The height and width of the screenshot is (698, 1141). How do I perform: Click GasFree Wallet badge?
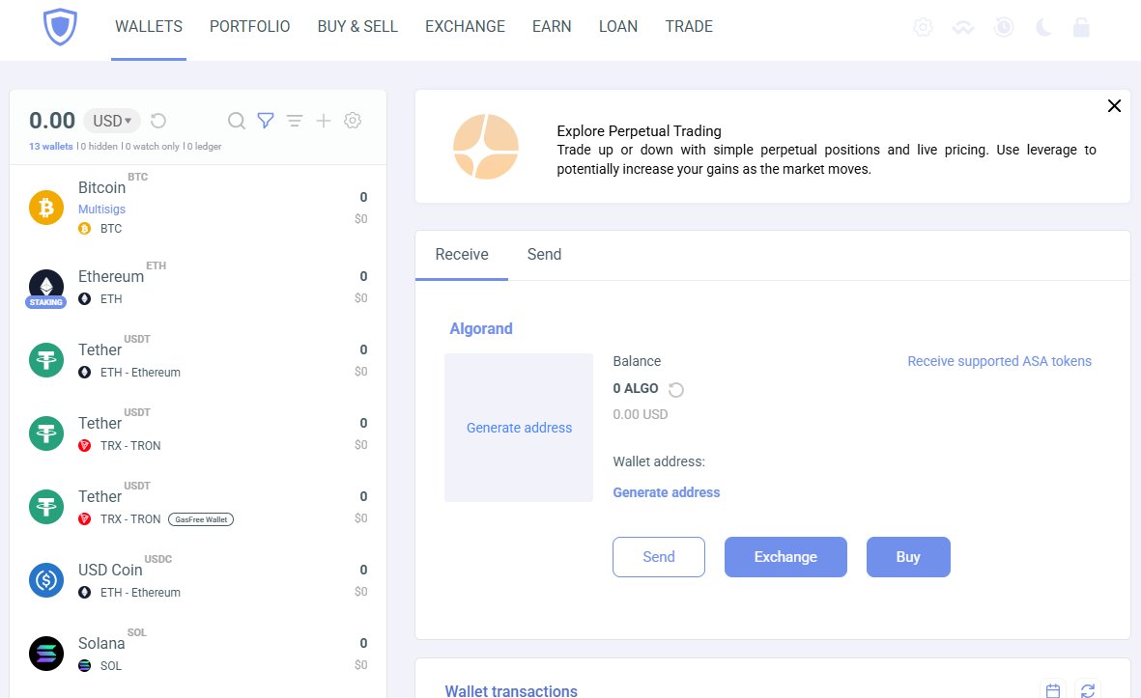(201, 519)
